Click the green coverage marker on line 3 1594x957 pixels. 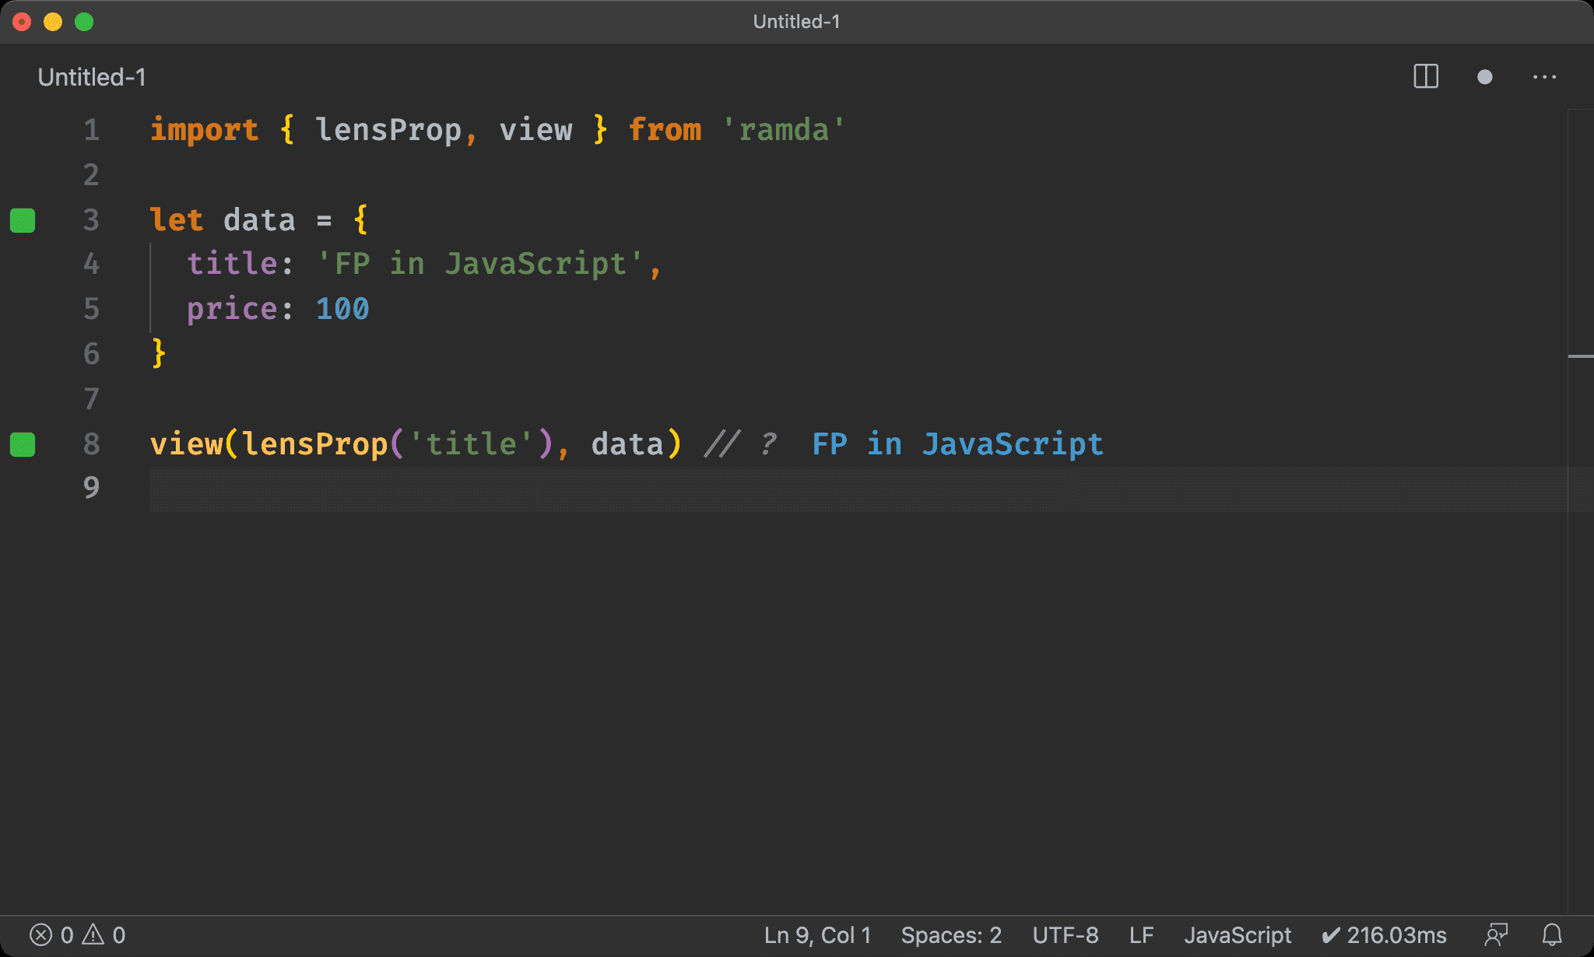coord(23,220)
